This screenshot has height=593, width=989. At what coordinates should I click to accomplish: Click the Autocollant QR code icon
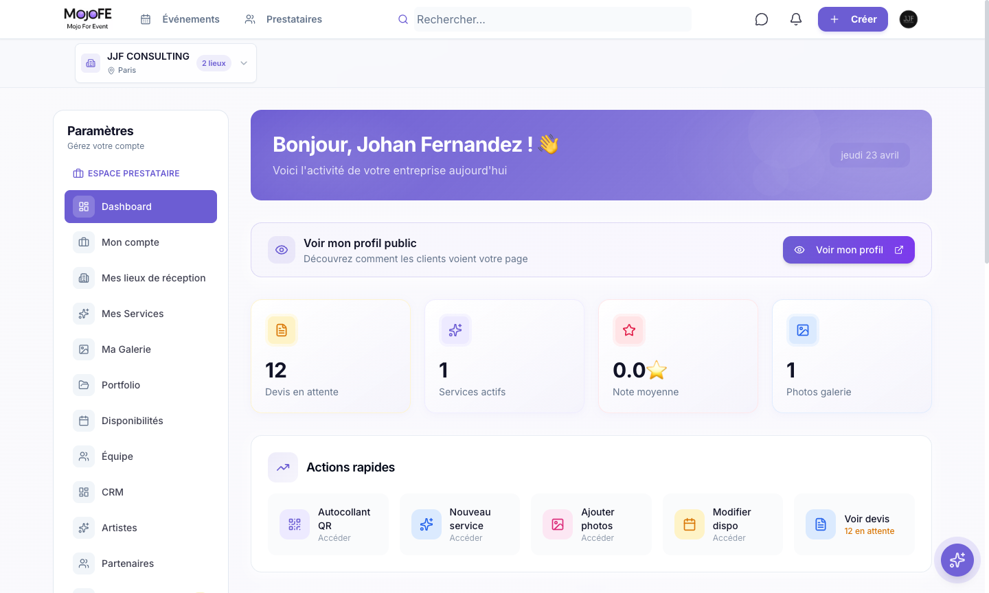[x=295, y=524]
